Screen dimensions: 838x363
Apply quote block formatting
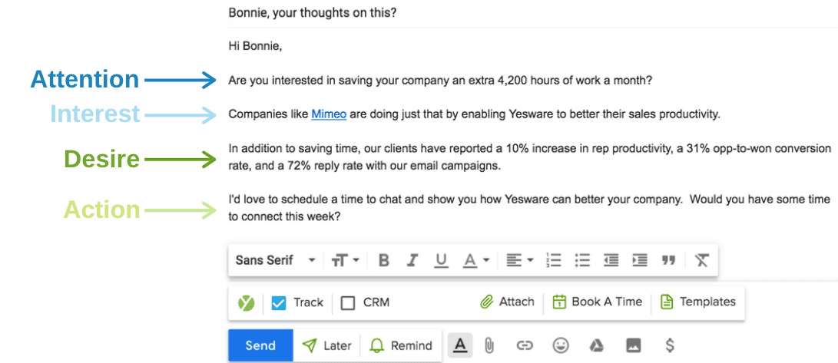[x=668, y=260]
